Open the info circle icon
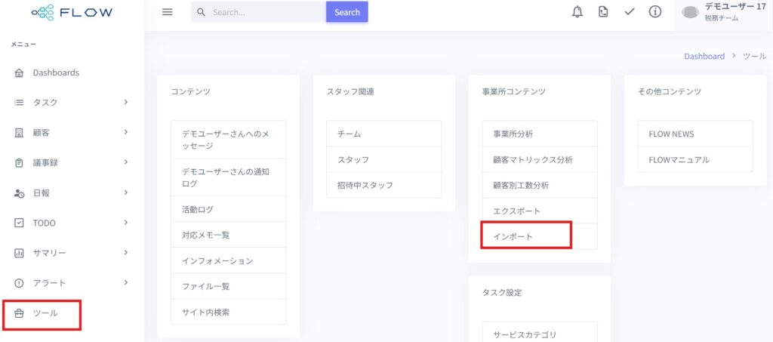The height and width of the screenshot is (342, 773). pos(654,12)
